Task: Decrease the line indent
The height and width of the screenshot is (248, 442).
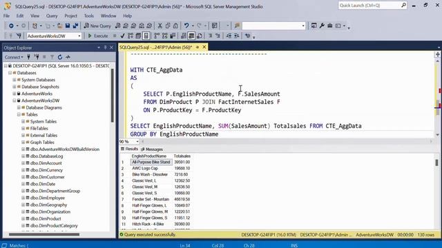Action: pos(229,36)
